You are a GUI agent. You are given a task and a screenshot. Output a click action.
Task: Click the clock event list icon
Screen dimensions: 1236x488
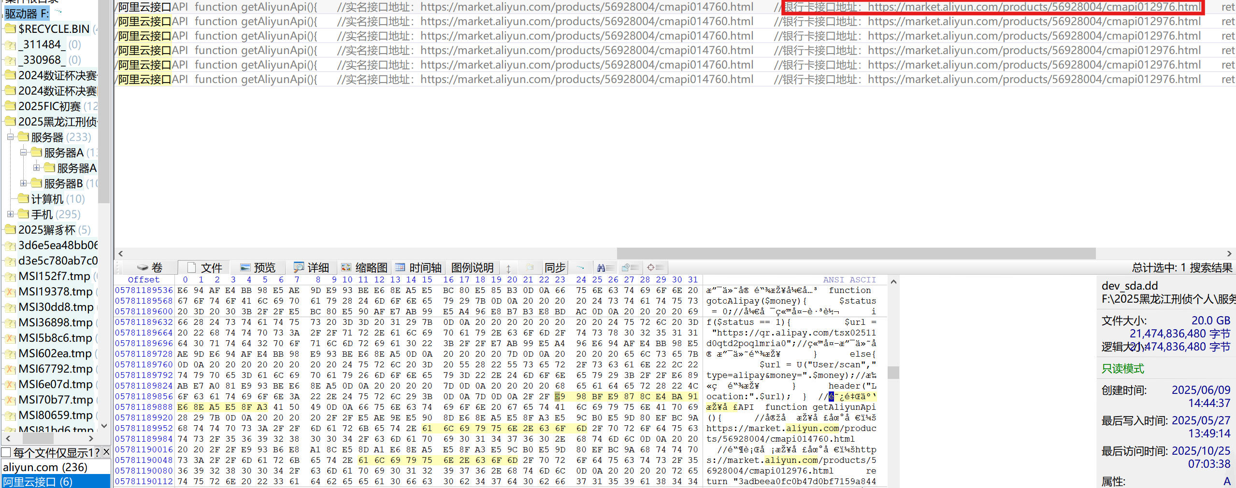[x=630, y=267]
